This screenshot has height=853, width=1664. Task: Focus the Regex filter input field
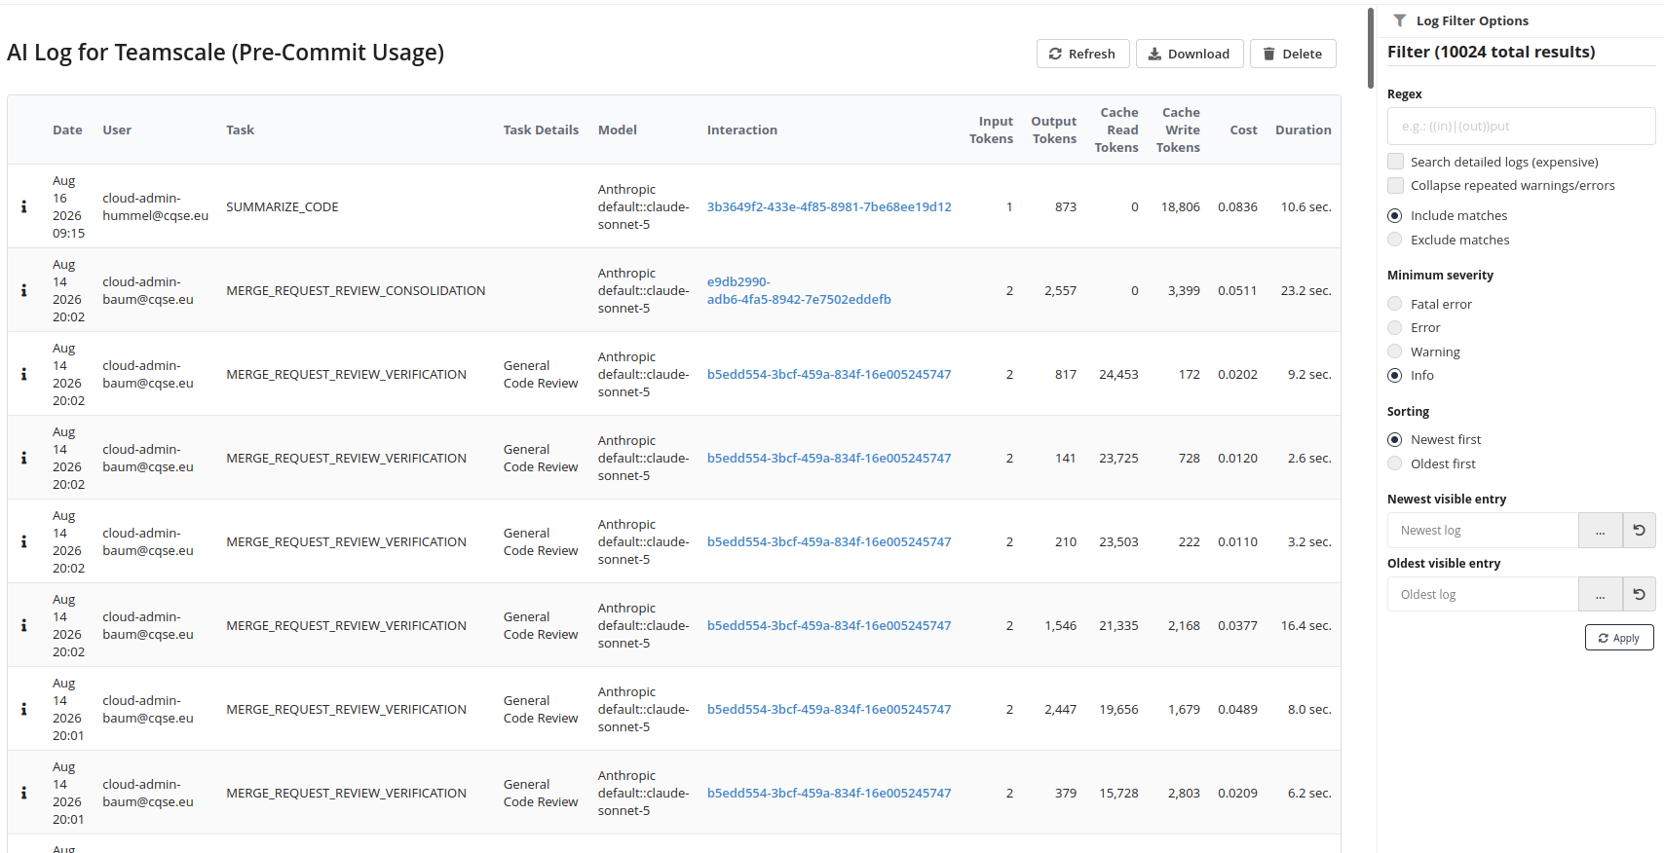pos(1521,126)
